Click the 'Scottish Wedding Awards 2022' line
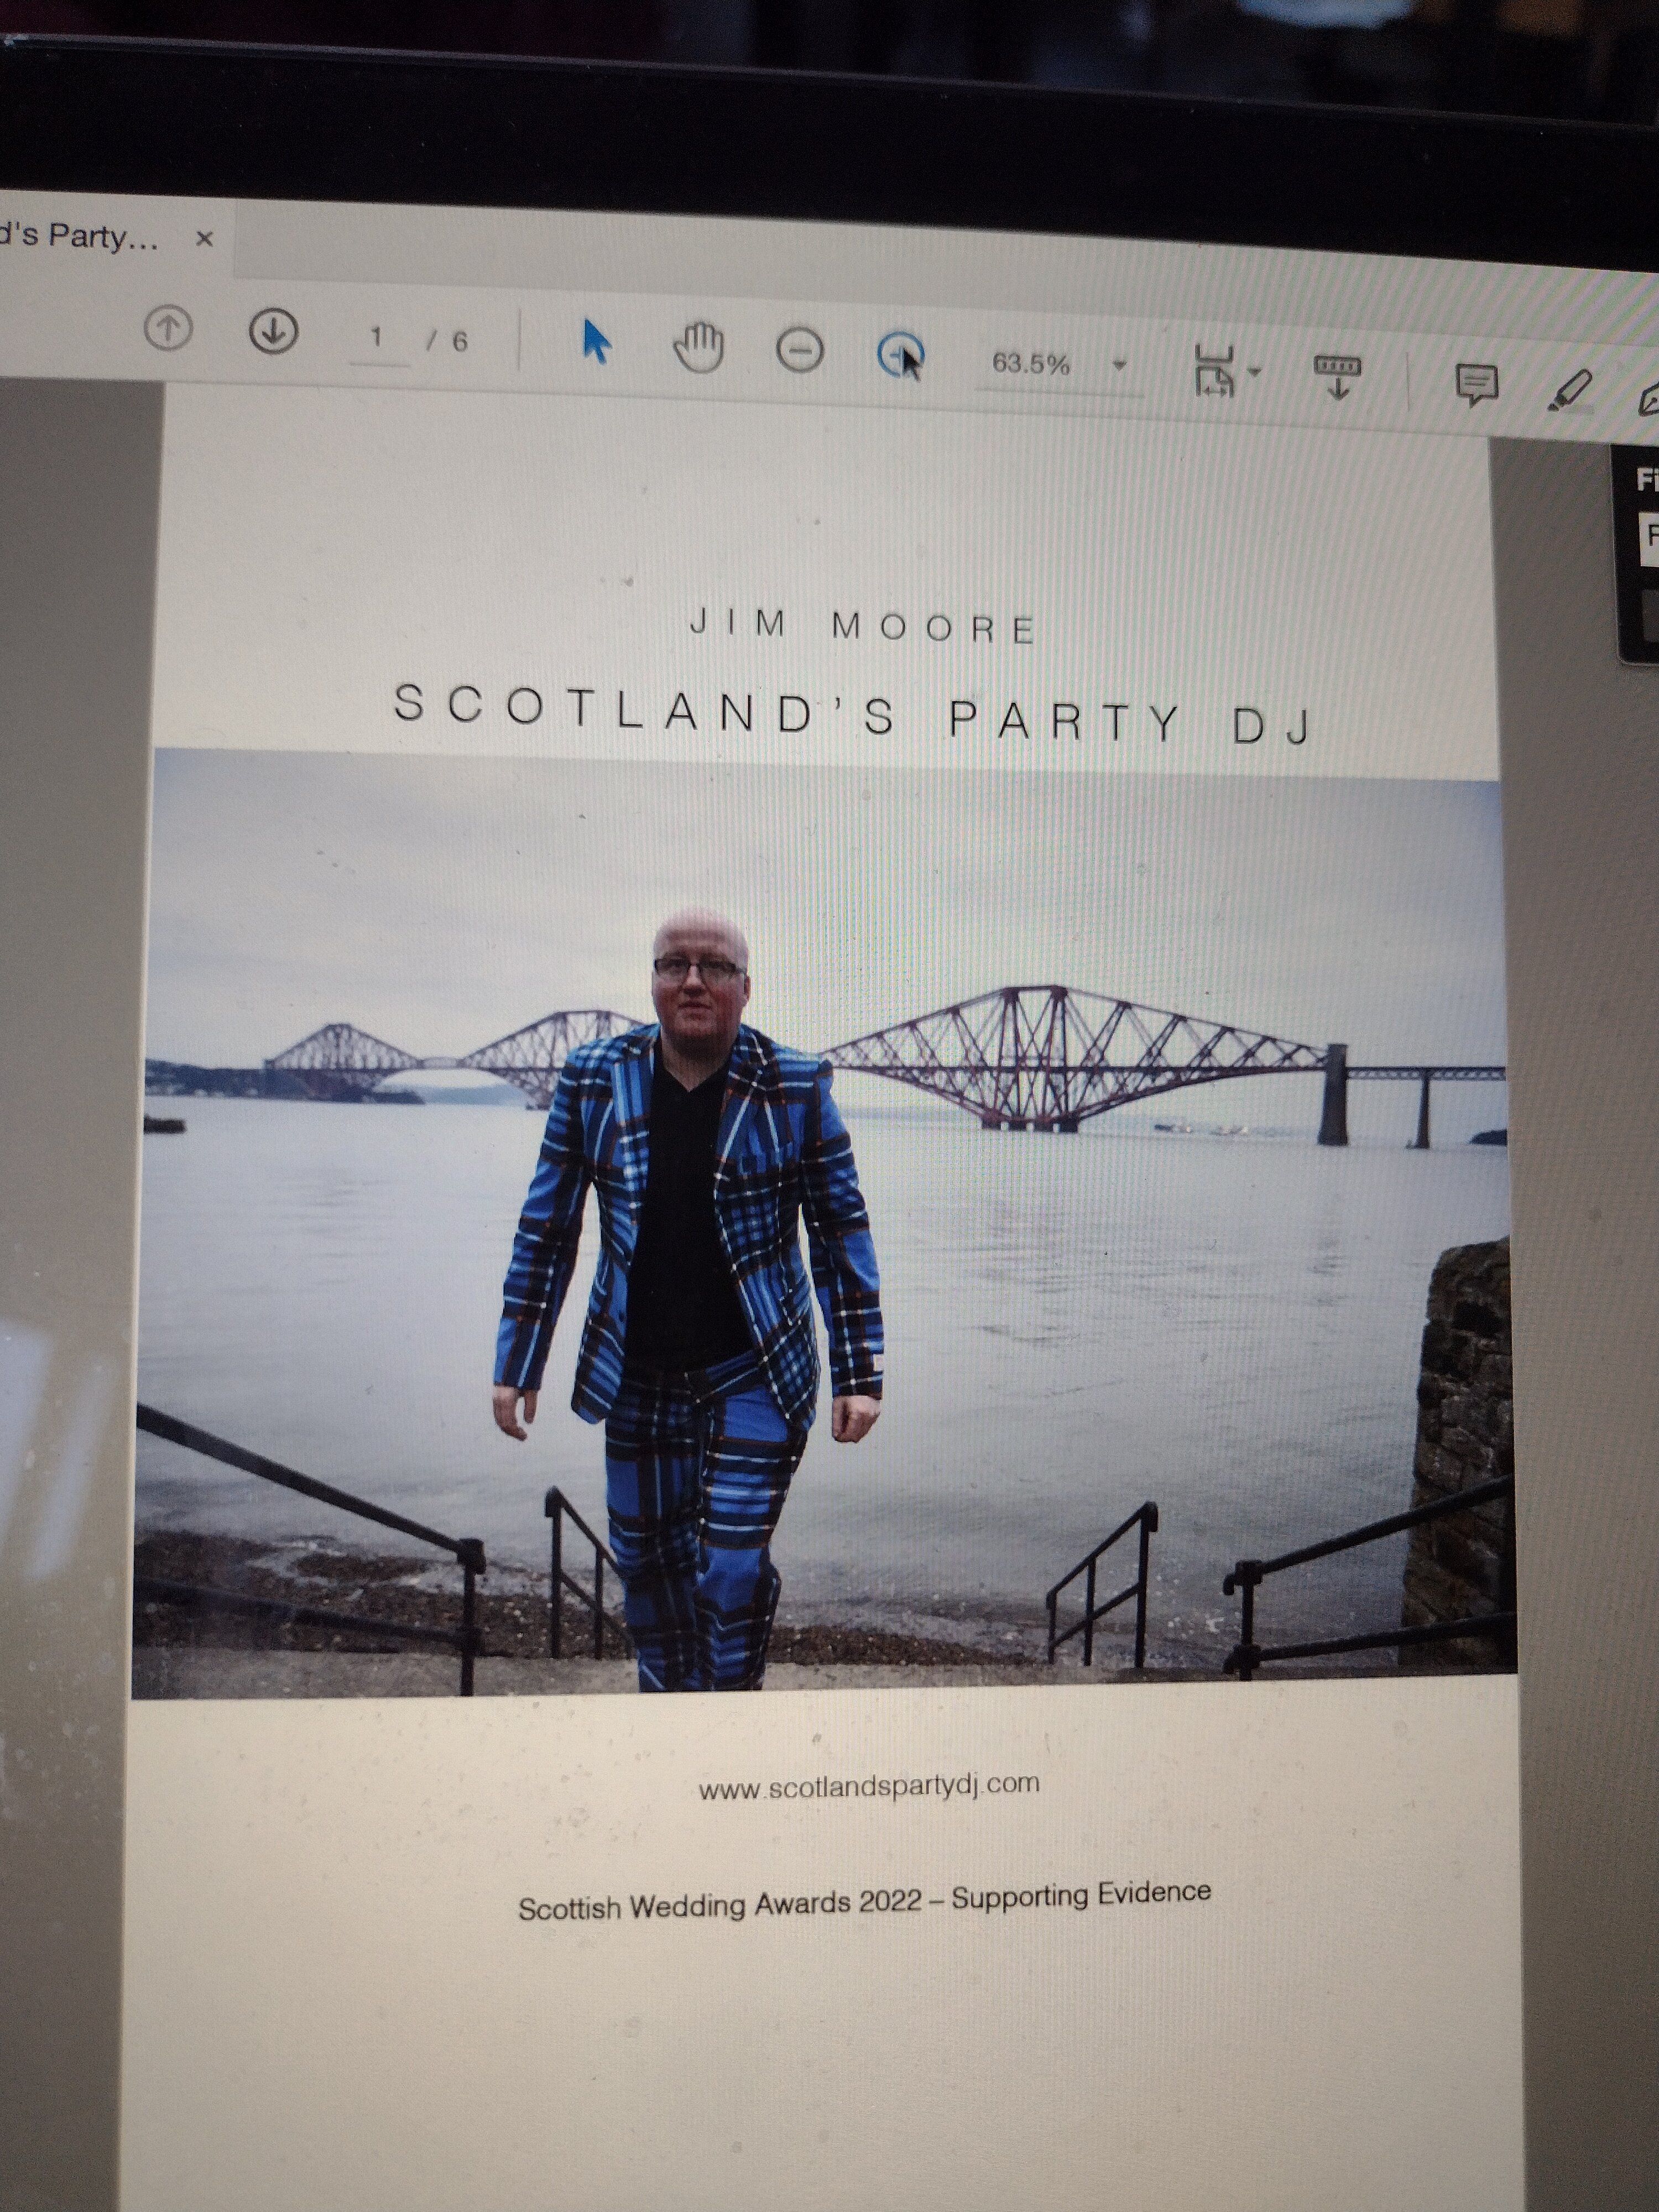 click(x=864, y=1901)
